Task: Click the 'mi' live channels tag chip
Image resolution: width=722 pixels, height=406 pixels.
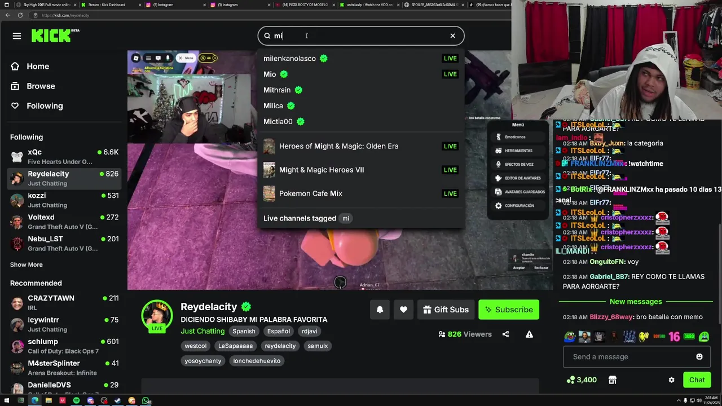Action: click(346, 218)
